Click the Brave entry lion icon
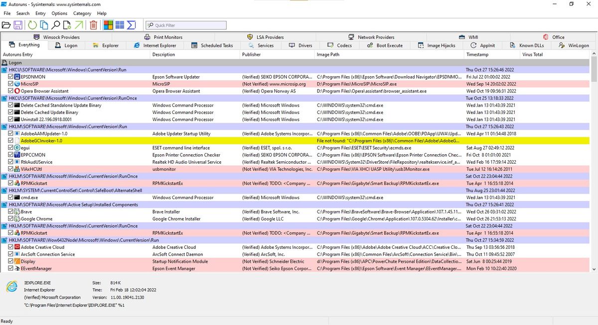Viewport: 598px width, 325px height. [17, 212]
